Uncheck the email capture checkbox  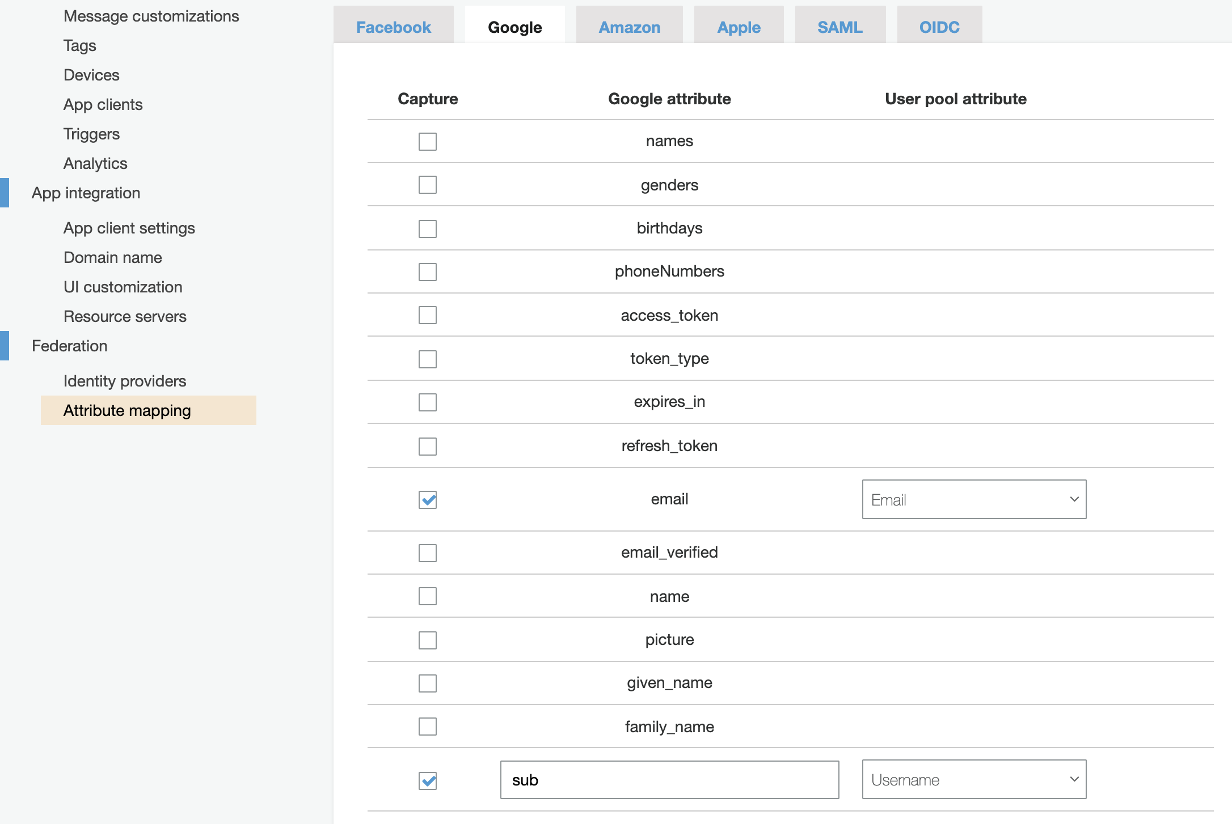[x=427, y=500]
